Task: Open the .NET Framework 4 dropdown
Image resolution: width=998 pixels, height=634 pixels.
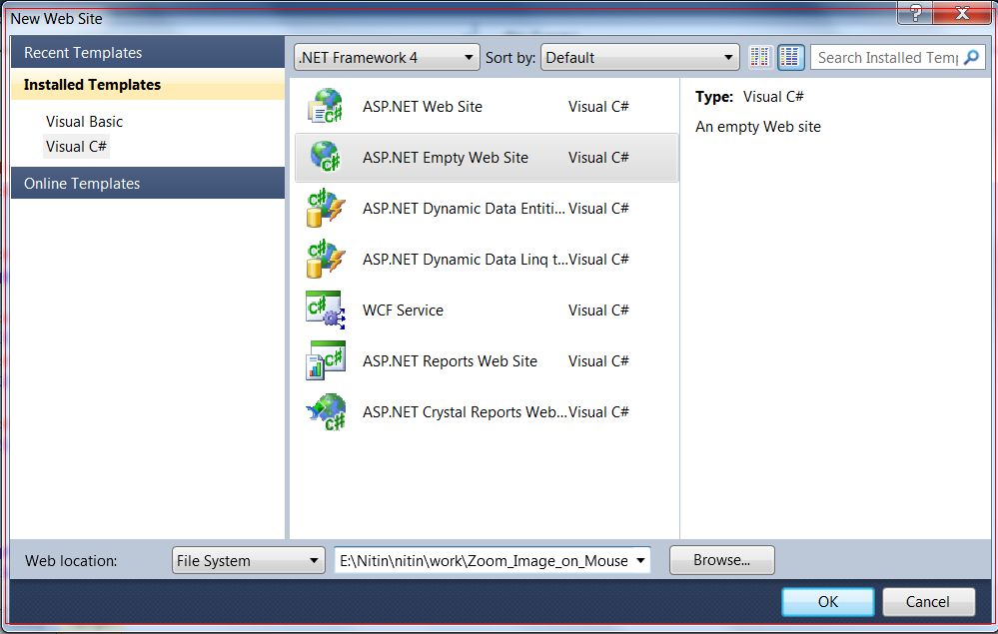Action: coord(387,57)
